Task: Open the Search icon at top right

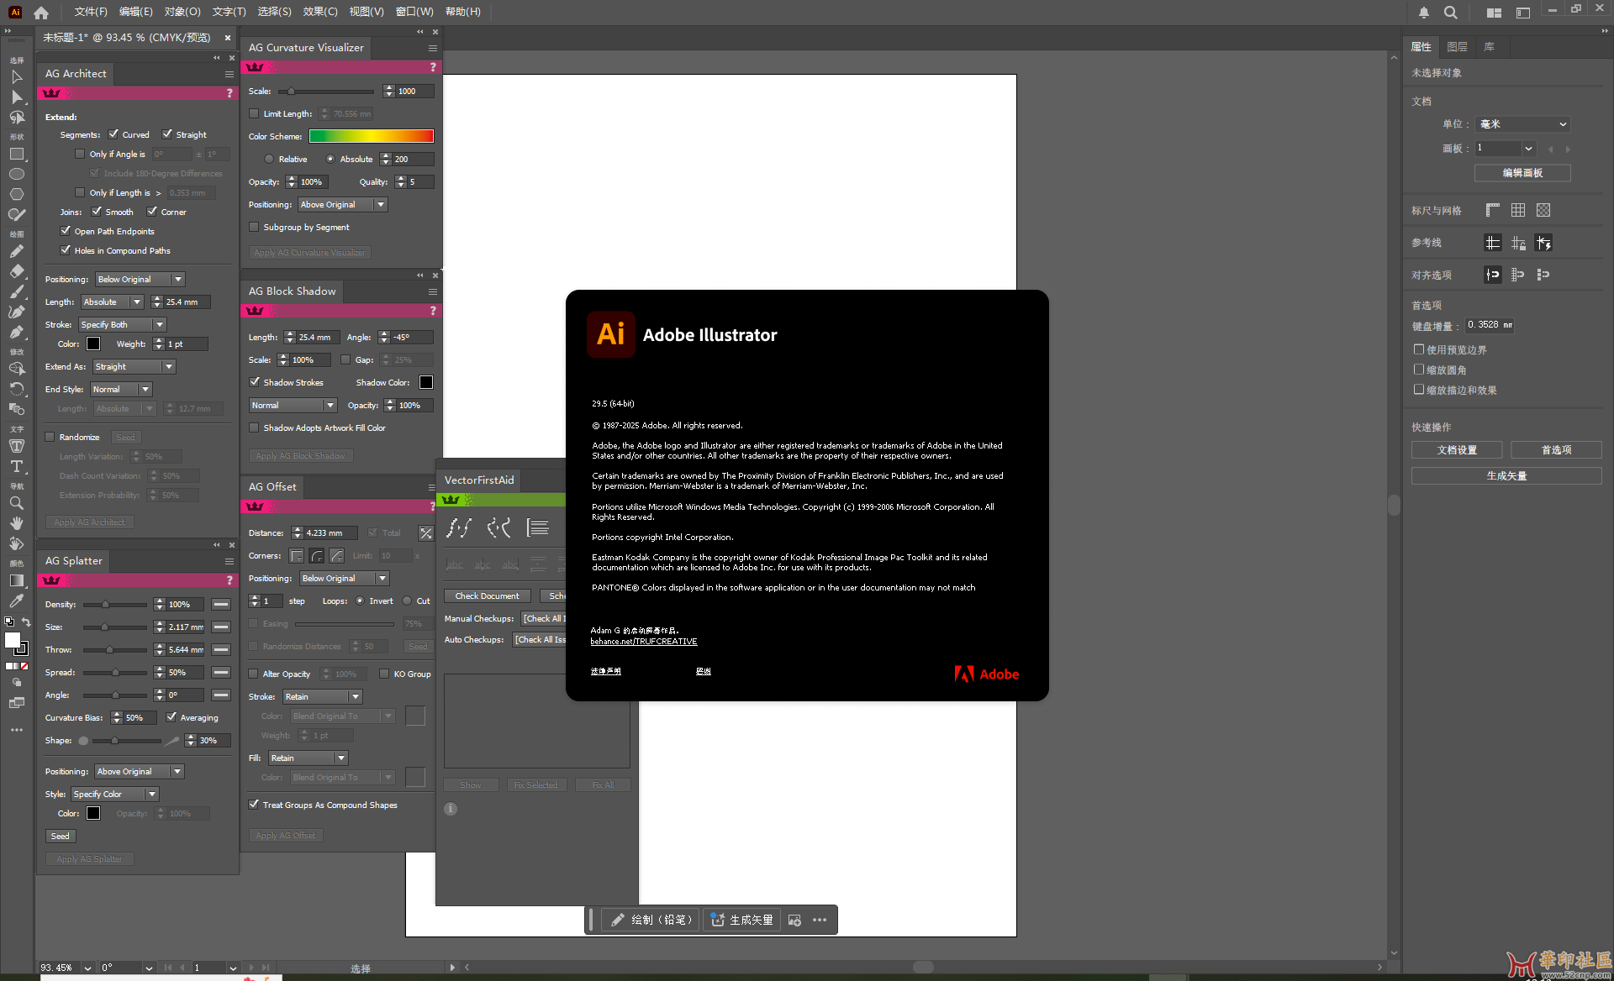Action: (1451, 13)
